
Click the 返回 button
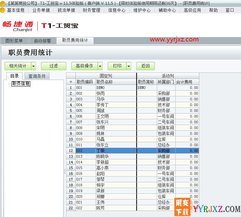145,66
